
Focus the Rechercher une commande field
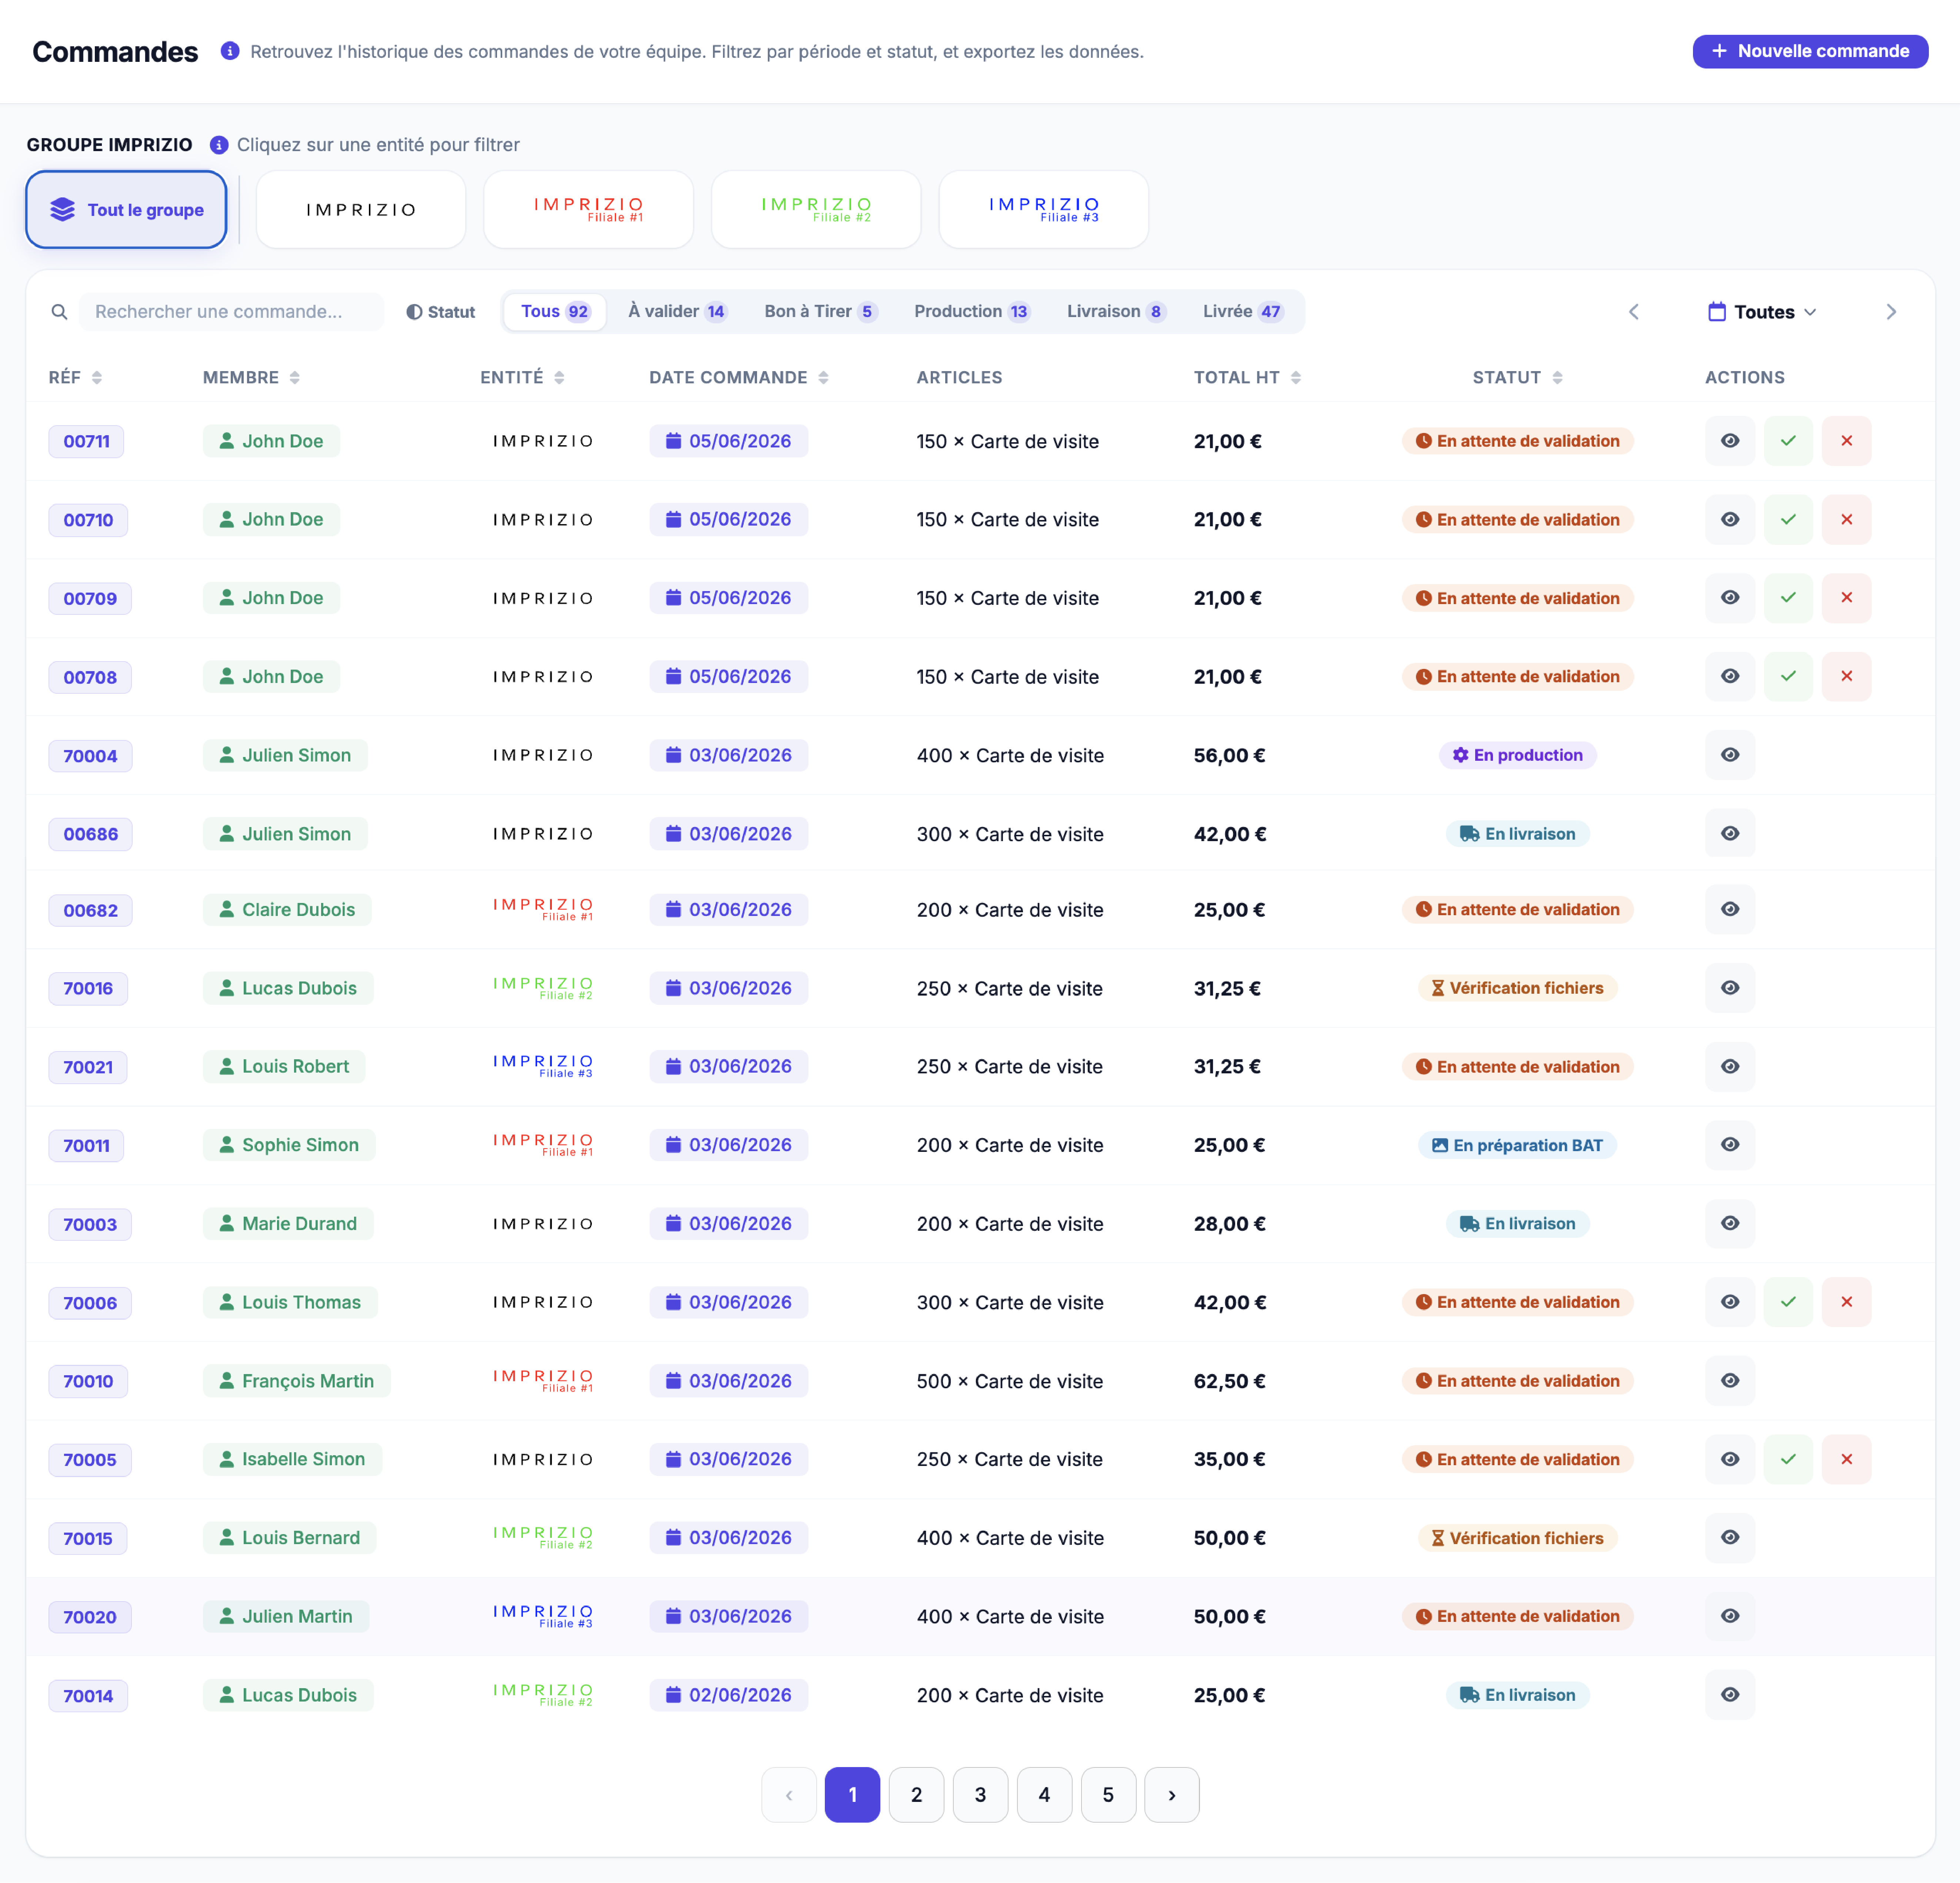click(x=231, y=312)
